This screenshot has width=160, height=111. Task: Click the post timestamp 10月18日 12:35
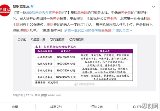[x=23, y=95]
